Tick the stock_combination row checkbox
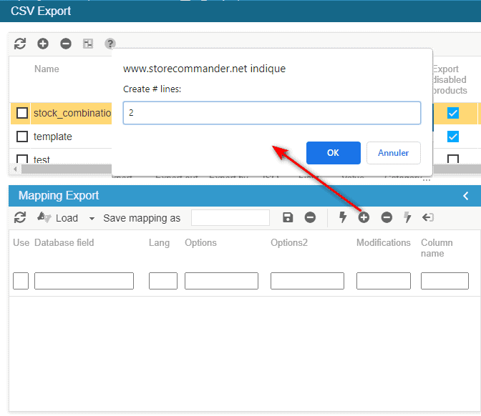 [22, 113]
